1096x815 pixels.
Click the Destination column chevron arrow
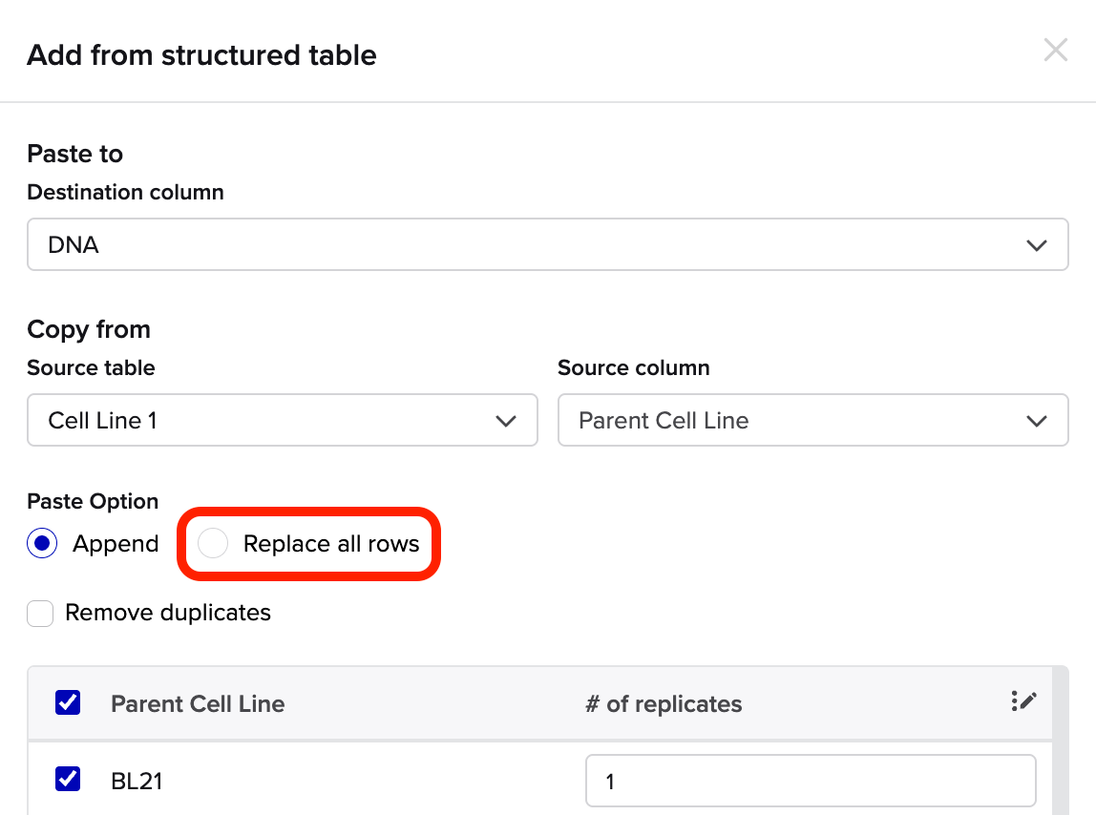pyautogui.click(x=1036, y=245)
